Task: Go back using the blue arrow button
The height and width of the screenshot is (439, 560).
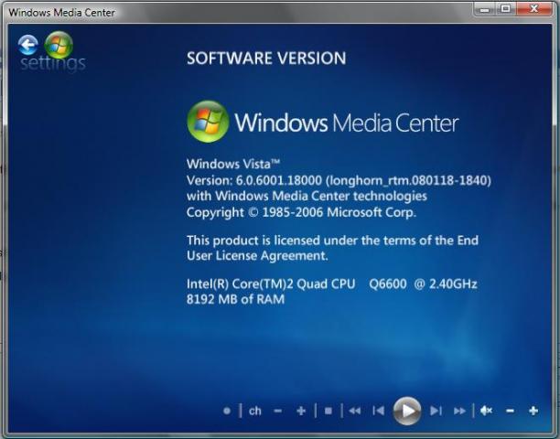Action: tap(27, 46)
